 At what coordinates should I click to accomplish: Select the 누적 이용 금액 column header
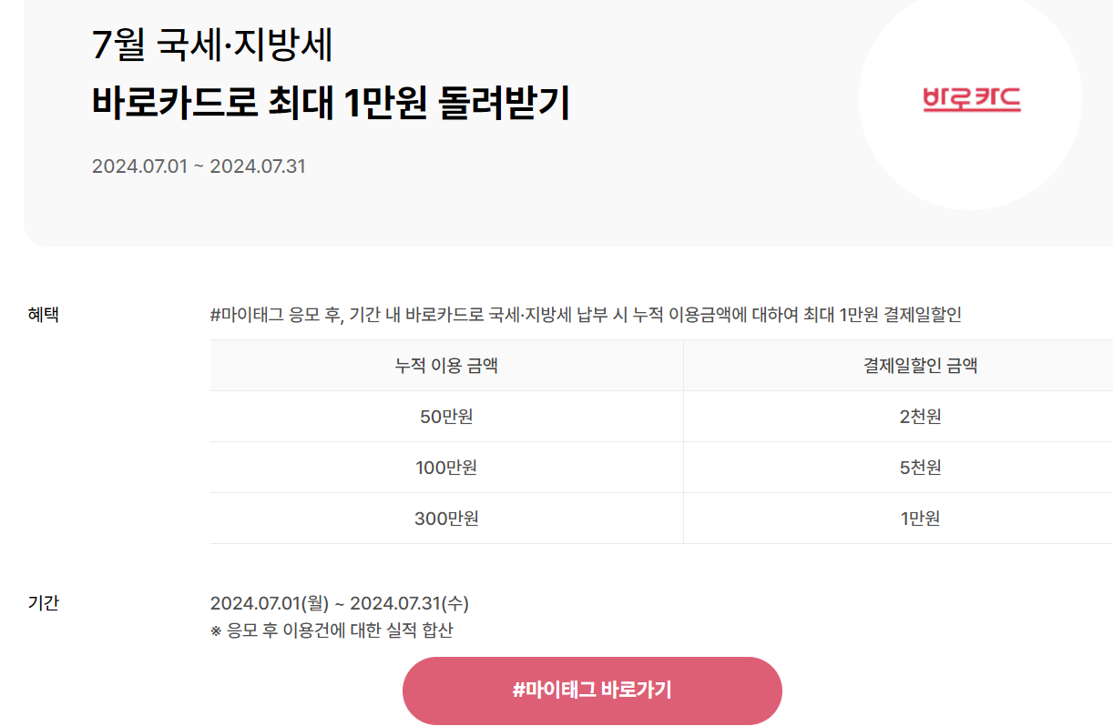pos(446,366)
